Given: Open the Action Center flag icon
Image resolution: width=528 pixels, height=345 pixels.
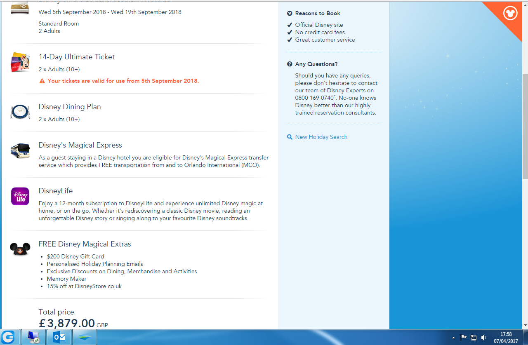Looking at the screenshot, I should [463, 337].
